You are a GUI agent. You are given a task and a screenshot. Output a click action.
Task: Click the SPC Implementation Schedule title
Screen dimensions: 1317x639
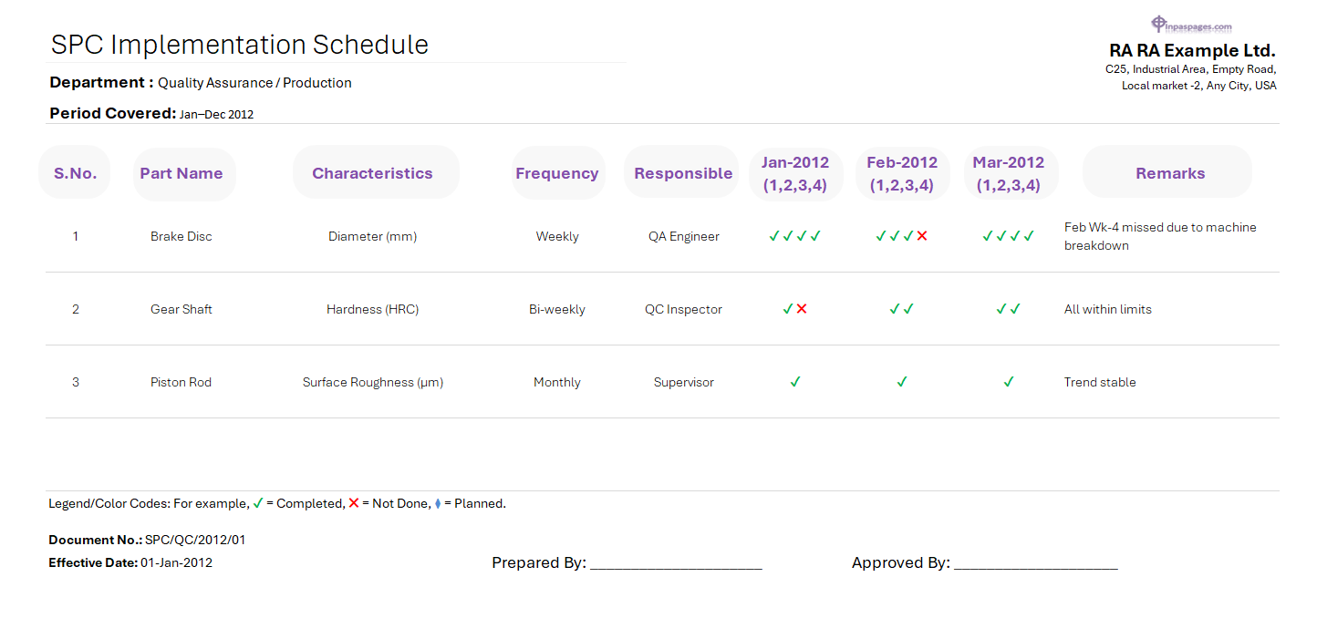[x=240, y=45]
